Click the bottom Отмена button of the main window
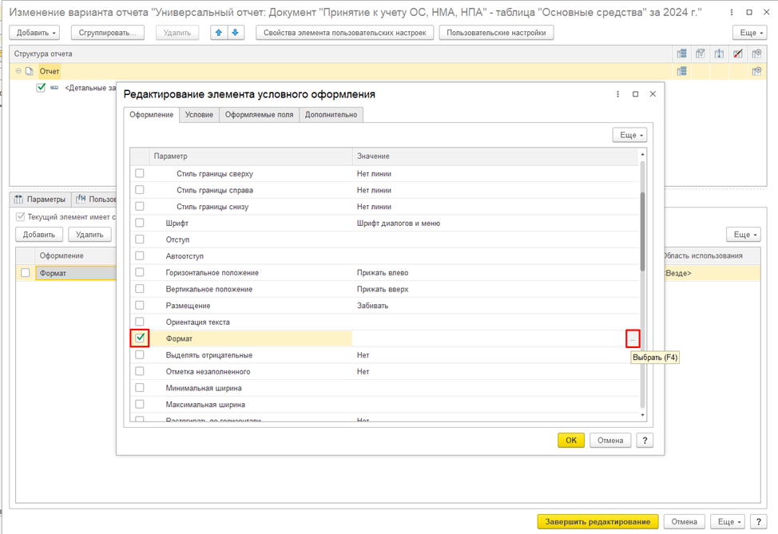Viewport: 778px width, 534px height. [x=685, y=521]
